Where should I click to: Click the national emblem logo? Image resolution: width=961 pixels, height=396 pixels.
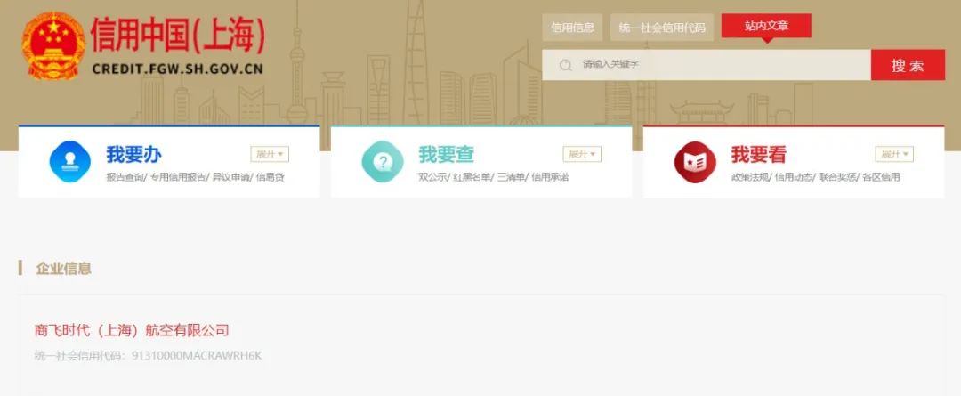(53, 45)
